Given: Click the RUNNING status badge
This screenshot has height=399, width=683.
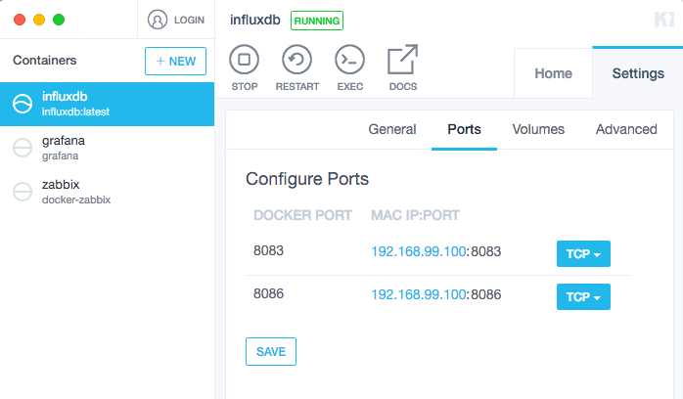Looking at the screenshot, I should tap(317, 21).
